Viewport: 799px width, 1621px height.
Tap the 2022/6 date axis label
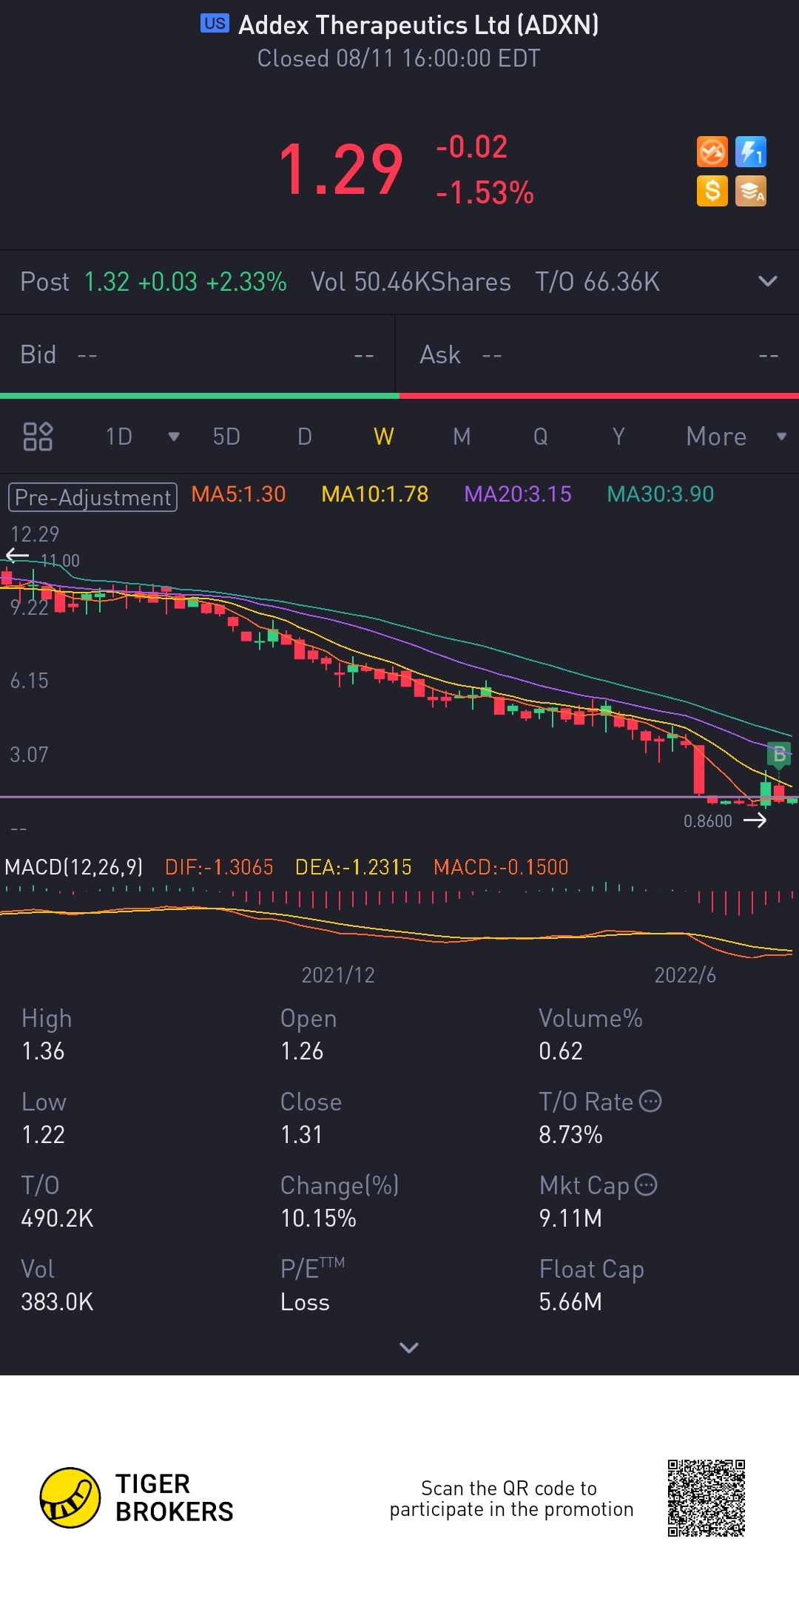point(685,974)
